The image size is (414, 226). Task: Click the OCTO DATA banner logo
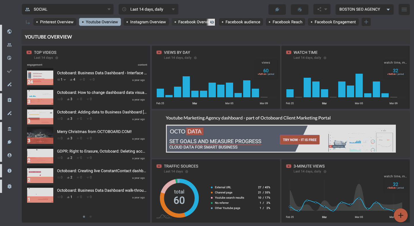coord(186,132)
